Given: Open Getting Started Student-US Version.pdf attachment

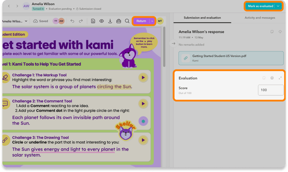Looking at the screenshot, I should coord(231,58).
